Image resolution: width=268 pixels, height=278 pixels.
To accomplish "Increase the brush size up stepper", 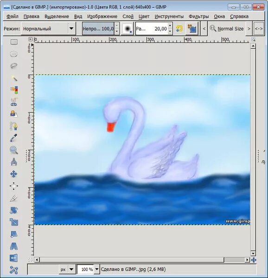I will (170, 25).
